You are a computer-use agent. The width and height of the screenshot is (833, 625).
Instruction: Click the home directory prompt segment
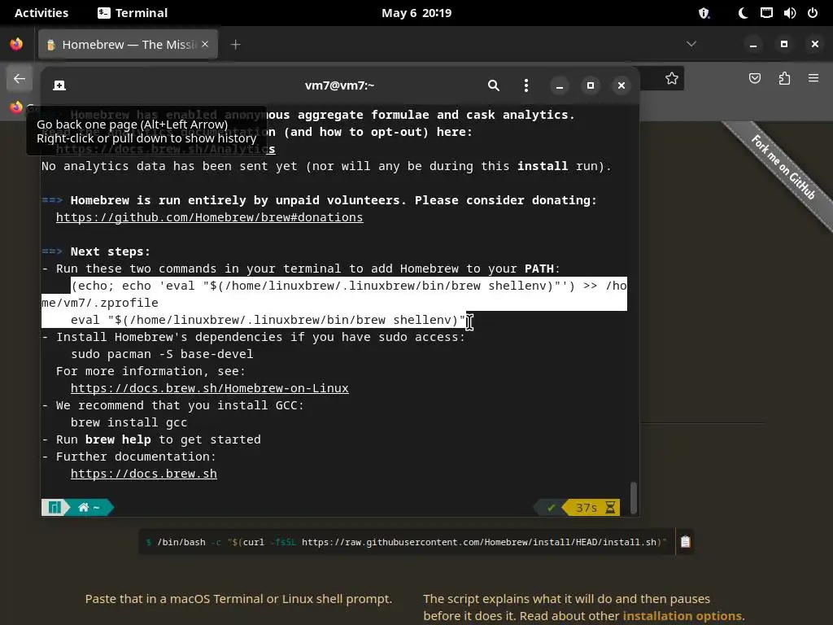tap(89, 508)
